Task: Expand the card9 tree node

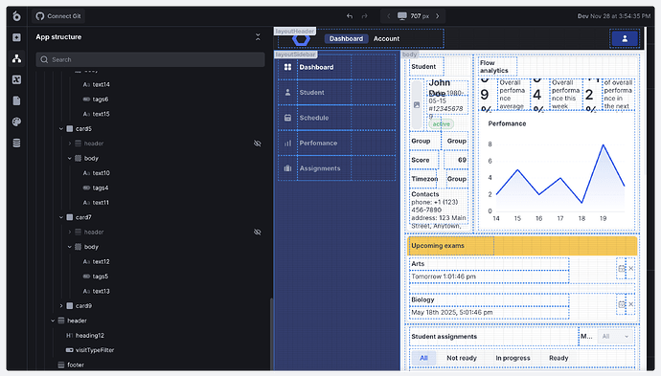Action: tap(61, 306)
